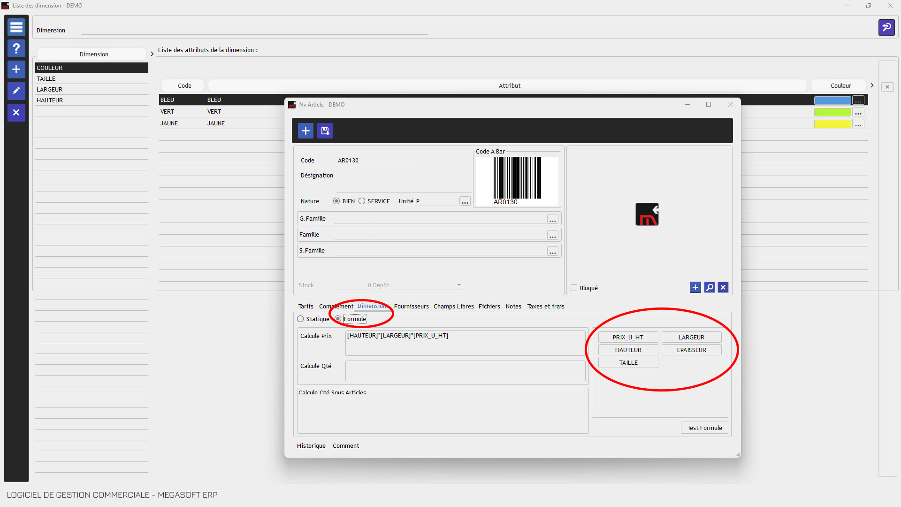Screen dimensions: 901x507
Task: Open Unité lookup ellipsis button
Action: click(x=465, y=201)
